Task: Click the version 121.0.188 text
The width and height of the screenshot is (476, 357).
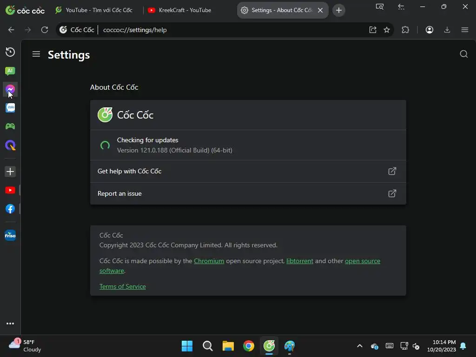Action: (175, 150)
